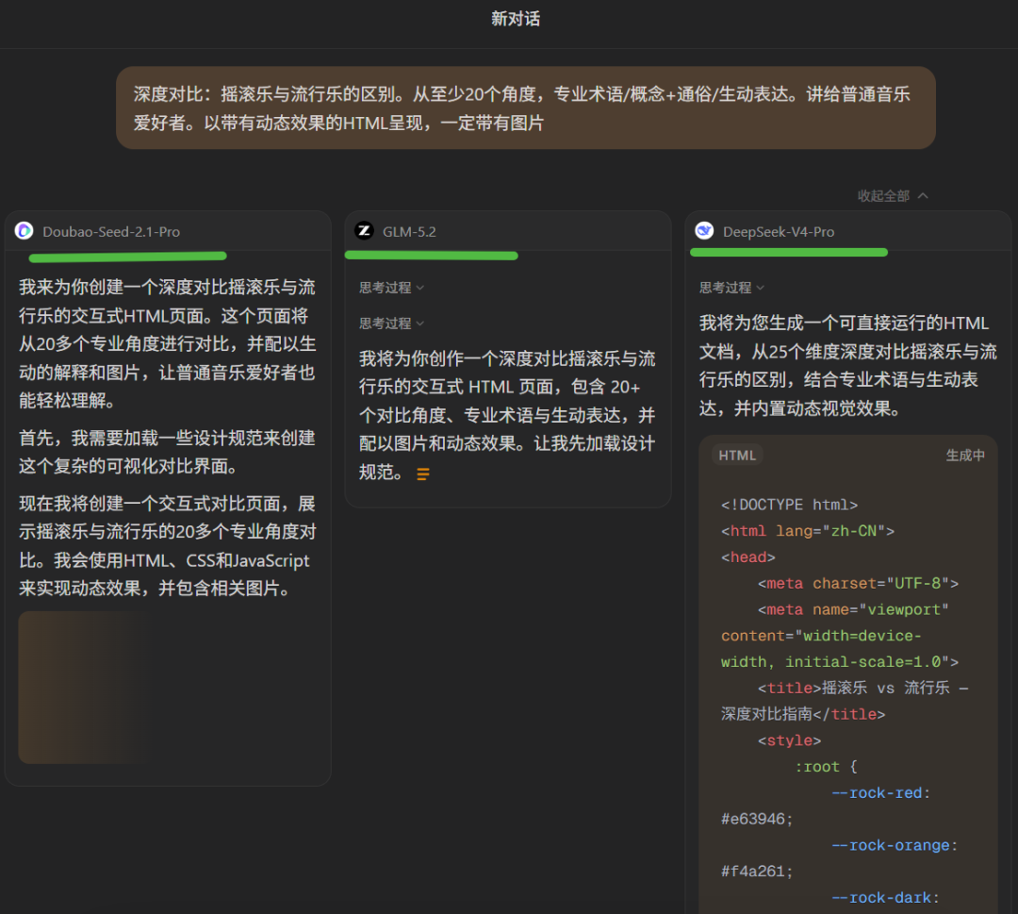The image size is (1018, 914).
Task: Click the green progress bar under Doubao-Seed-2.1-Pro
Action: click(128, 257)
